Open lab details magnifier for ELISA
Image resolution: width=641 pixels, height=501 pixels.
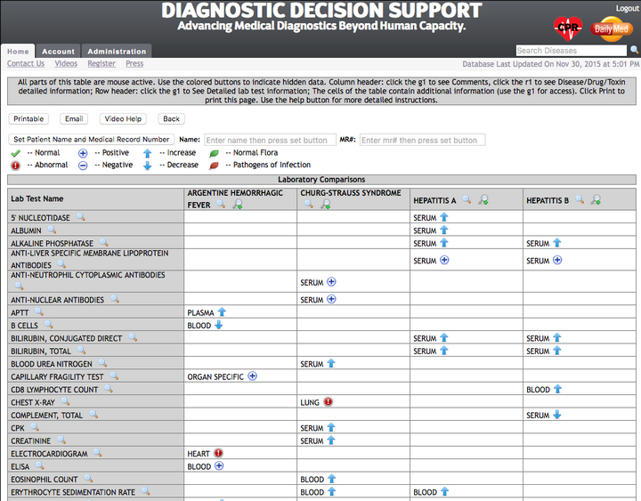pyautogui.click(x=40, y=465)
